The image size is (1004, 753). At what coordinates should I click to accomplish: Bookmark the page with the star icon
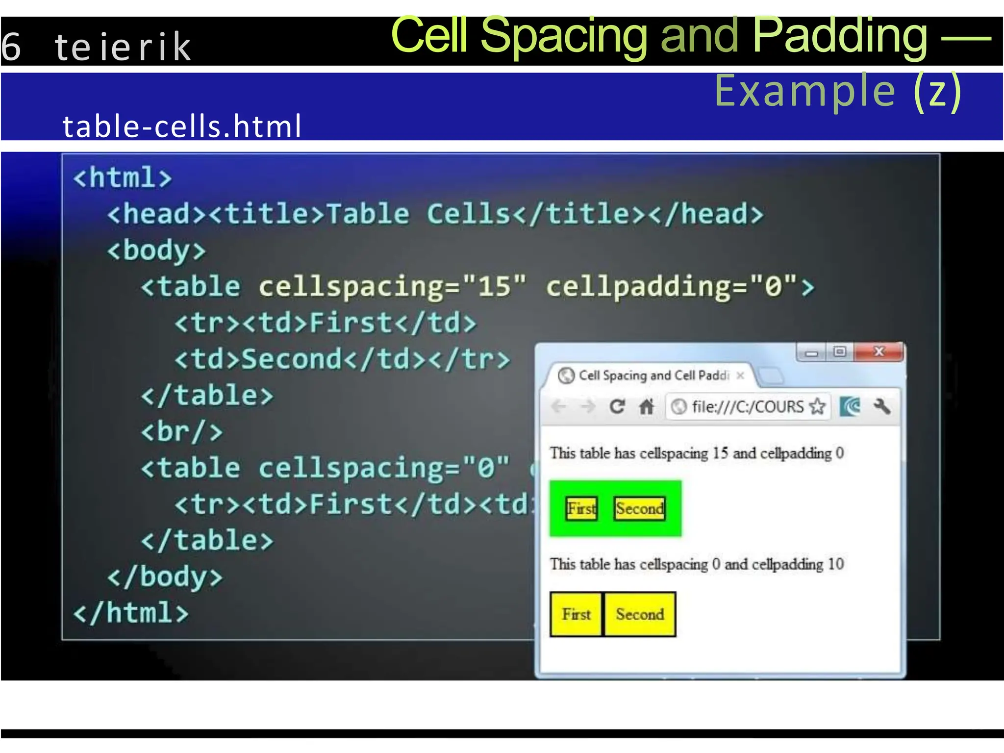point(817,406)
